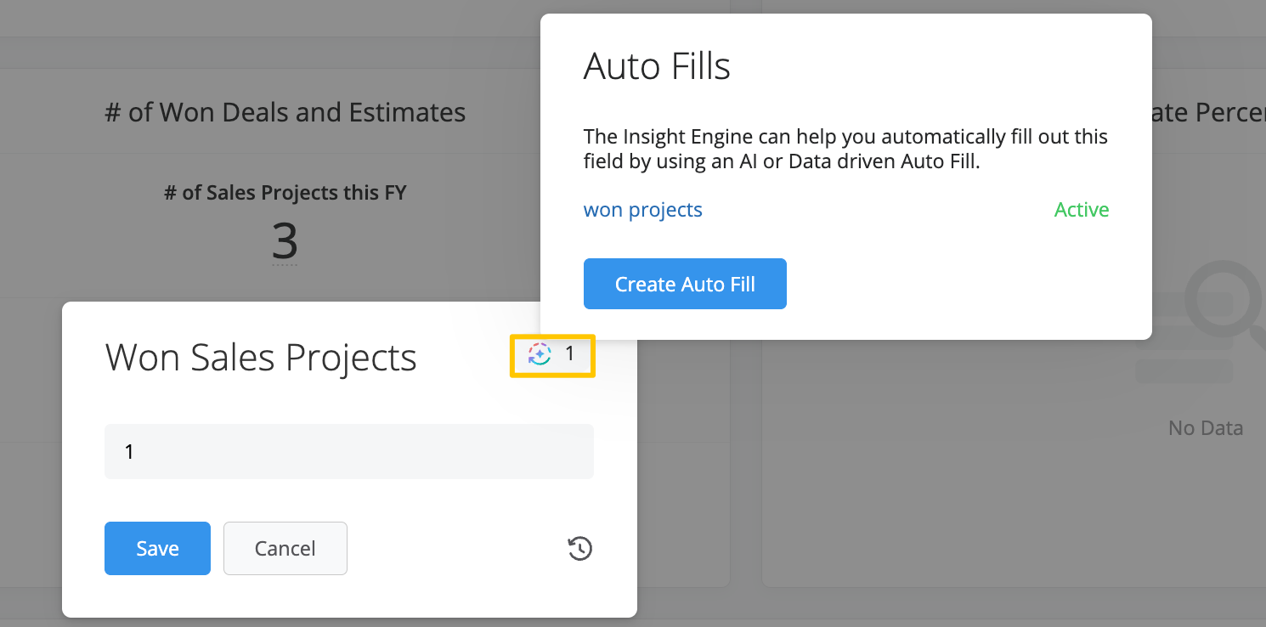Image resolution: width=1266 pixels, height=627 pixels.
Task: Click the Auto Fill count badge number
Action: coord(570,353)
